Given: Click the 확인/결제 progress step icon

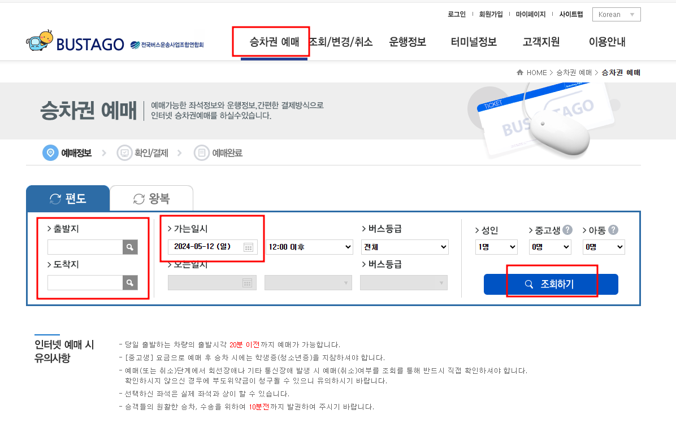Looking at the screenshot, I should tap(124, 152).
